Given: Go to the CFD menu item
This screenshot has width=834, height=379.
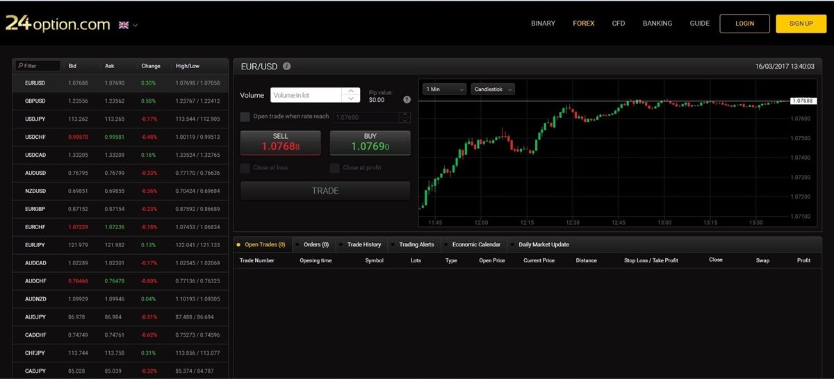Looking at the screenshot, I should [618, 24].
